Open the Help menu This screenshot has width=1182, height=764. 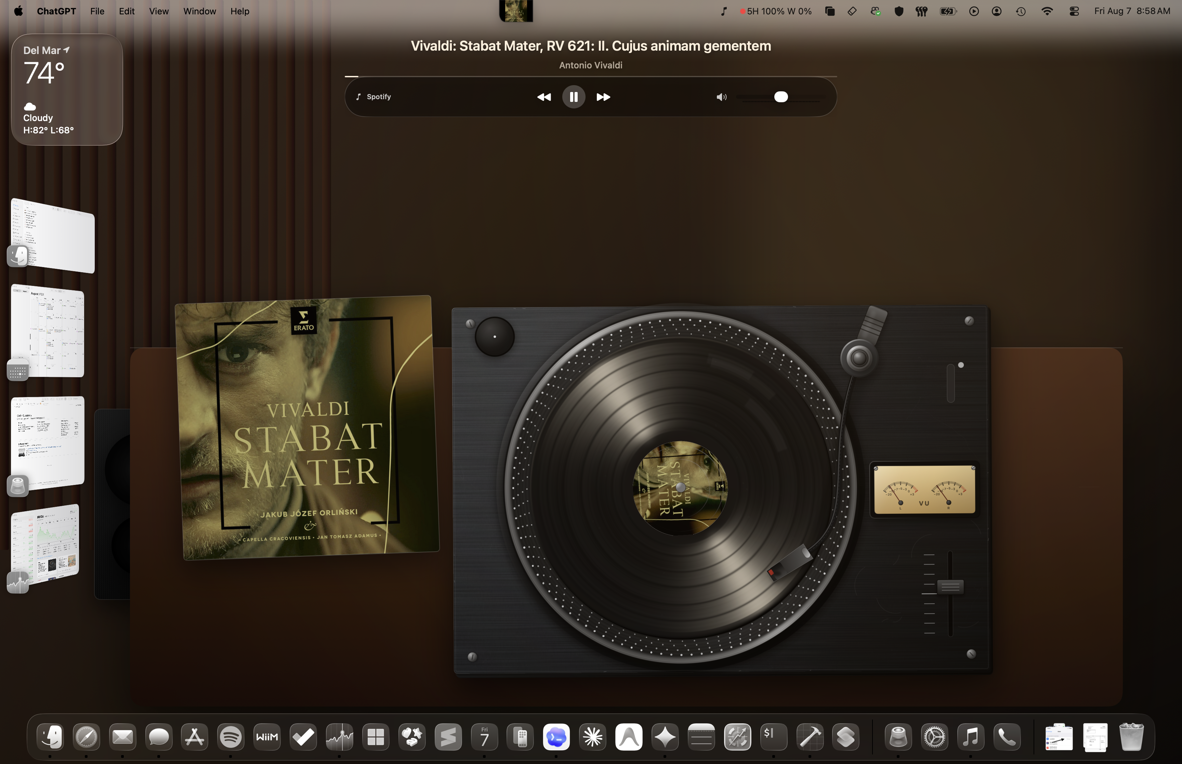tap(239, 11)
